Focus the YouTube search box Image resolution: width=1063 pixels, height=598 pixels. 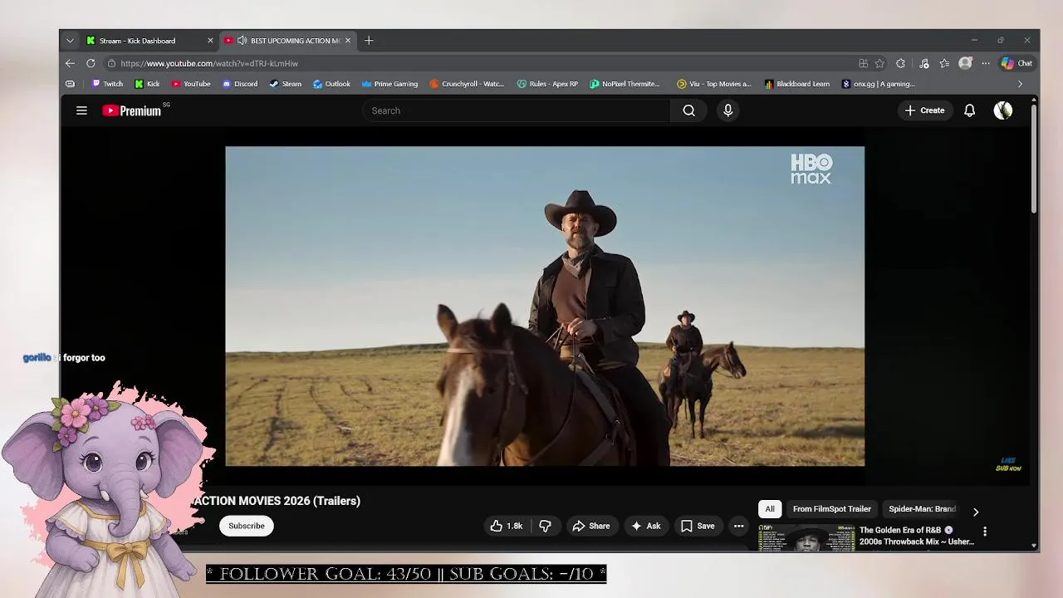coord(517,110)
